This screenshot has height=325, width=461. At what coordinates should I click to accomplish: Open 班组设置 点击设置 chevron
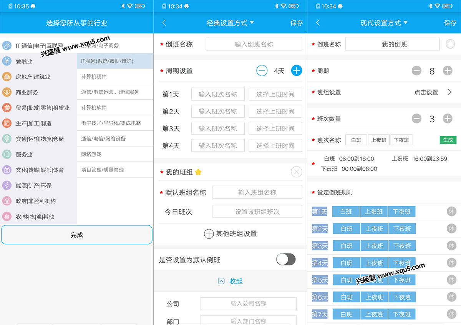(449, 92)
